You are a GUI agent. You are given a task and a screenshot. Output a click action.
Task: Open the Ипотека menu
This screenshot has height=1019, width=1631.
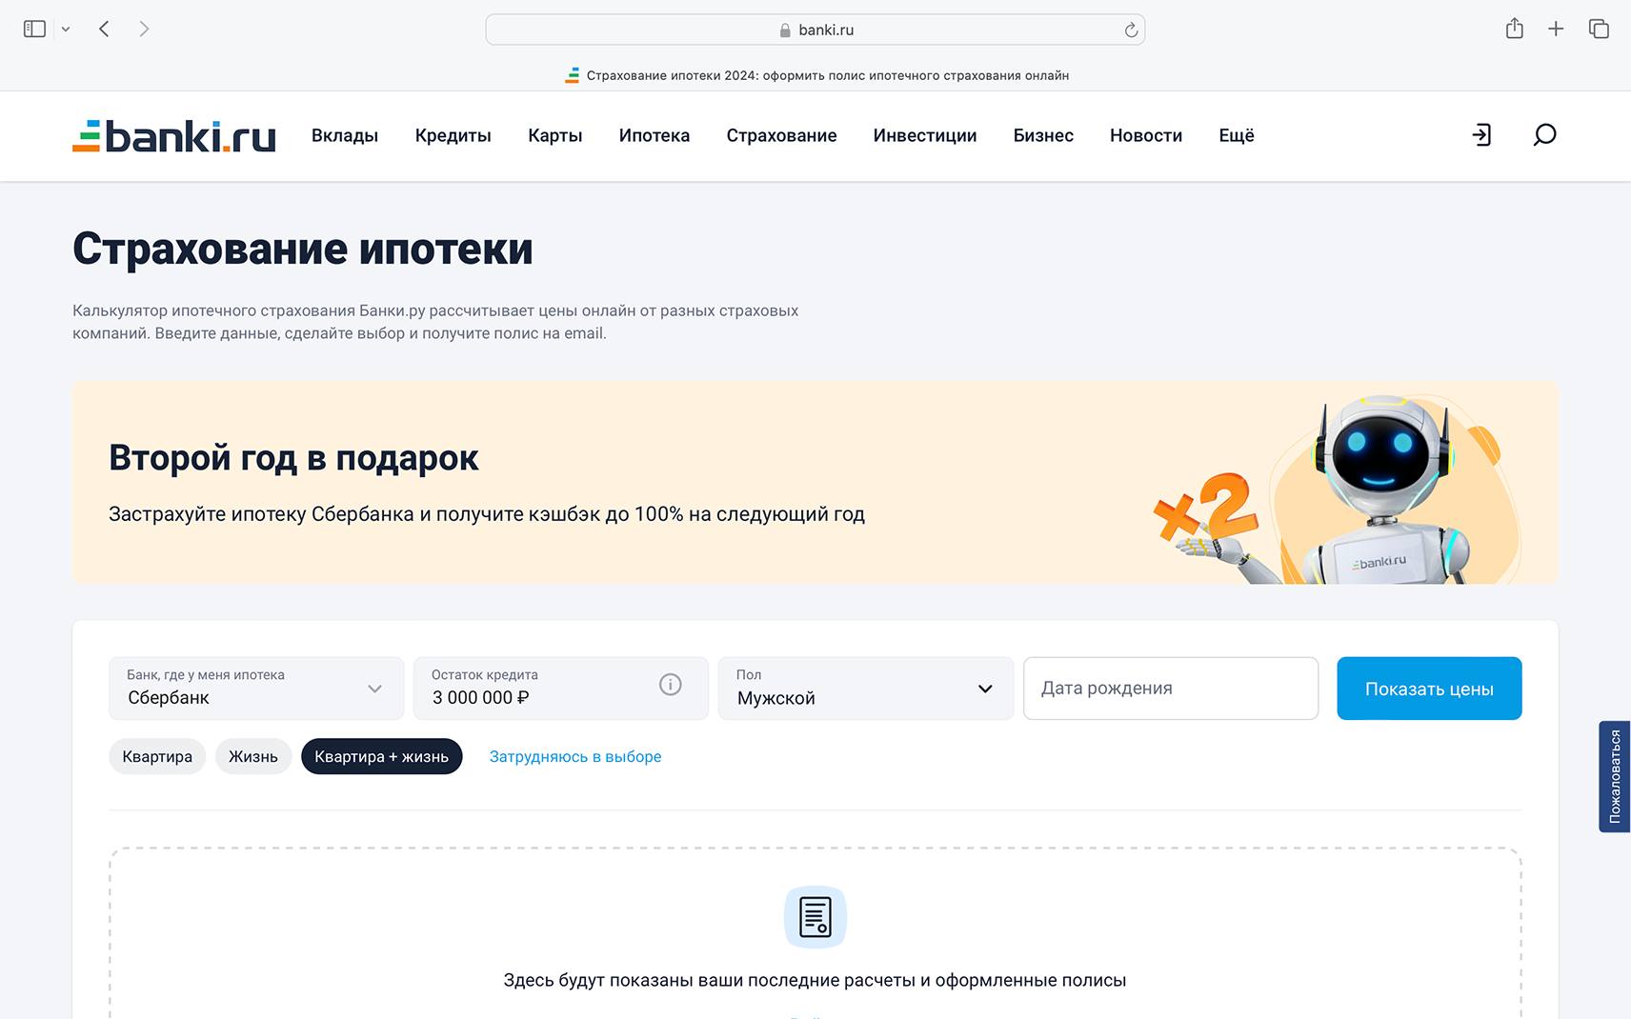654,135
